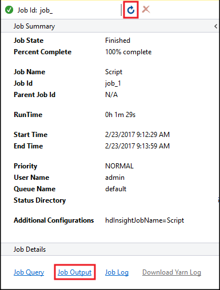Click the 'Job Name' label
This screenshot has height=290, width=220.
click(29, 72)
